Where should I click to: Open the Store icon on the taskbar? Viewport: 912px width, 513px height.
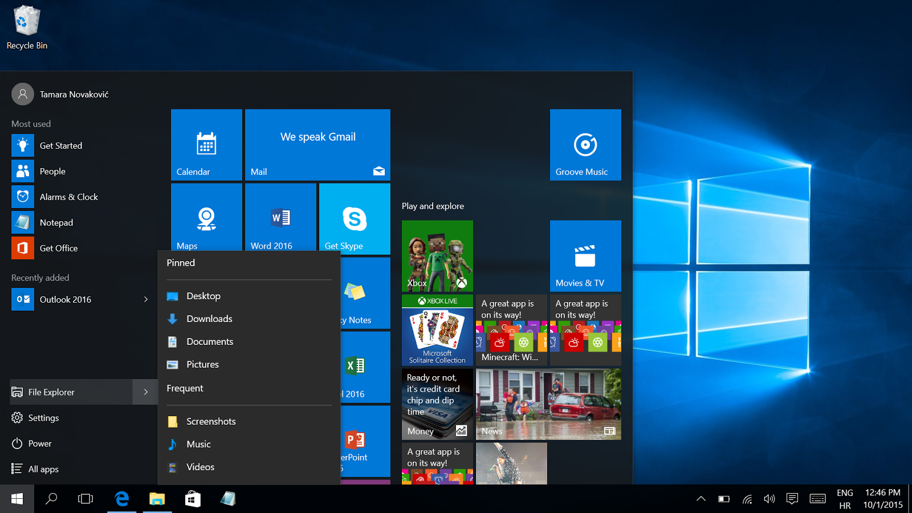click(193, 499)
